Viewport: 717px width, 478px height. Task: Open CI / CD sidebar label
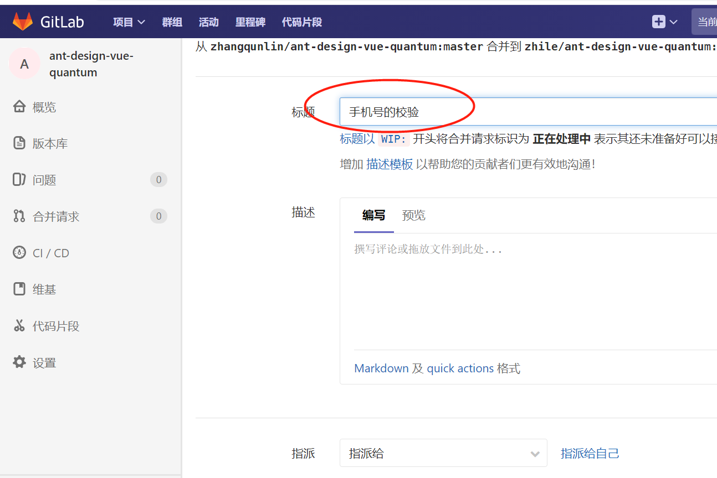tap(51, 253)
